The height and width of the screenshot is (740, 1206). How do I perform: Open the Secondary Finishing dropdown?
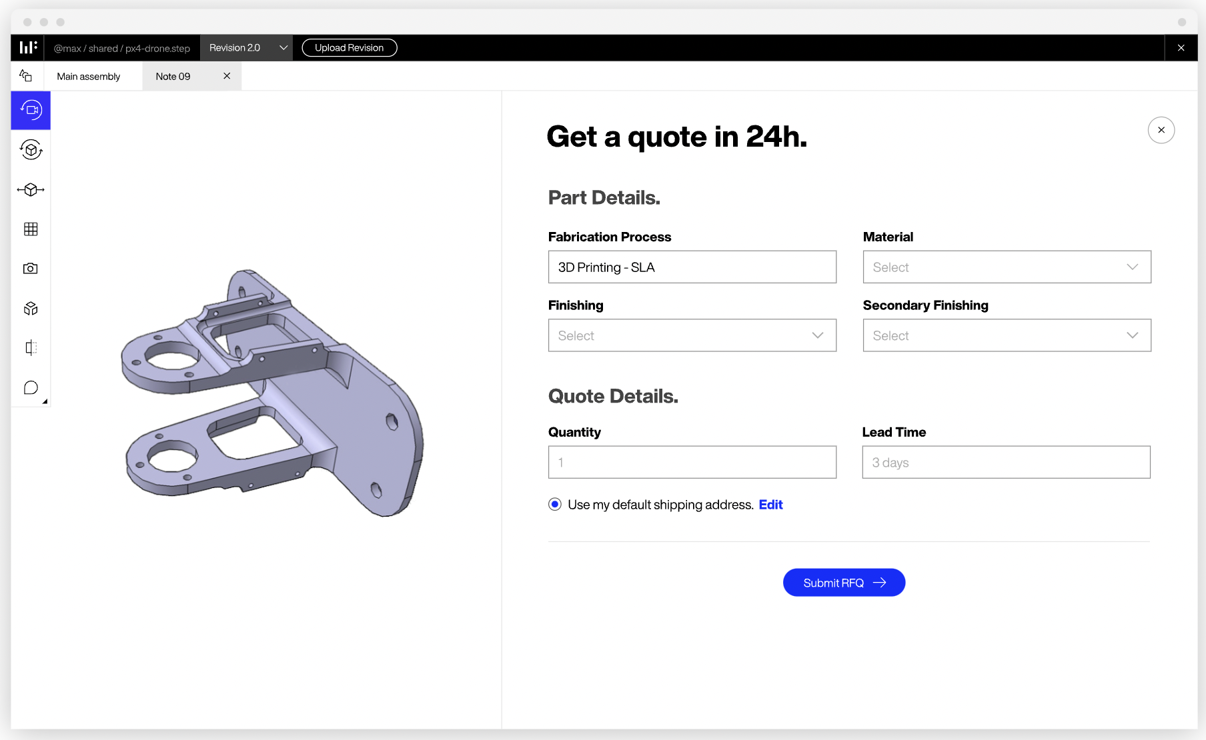[1007, 335]
